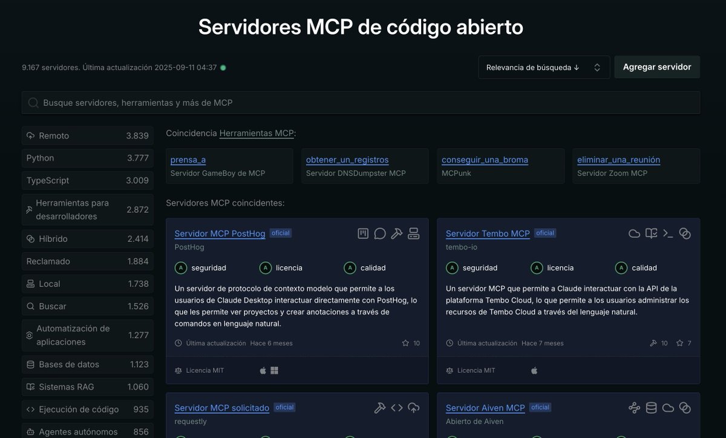Click the Agregar servidor button
This screenshot has height=438, width=726.
pyautogui.click(x=657, y=67)
